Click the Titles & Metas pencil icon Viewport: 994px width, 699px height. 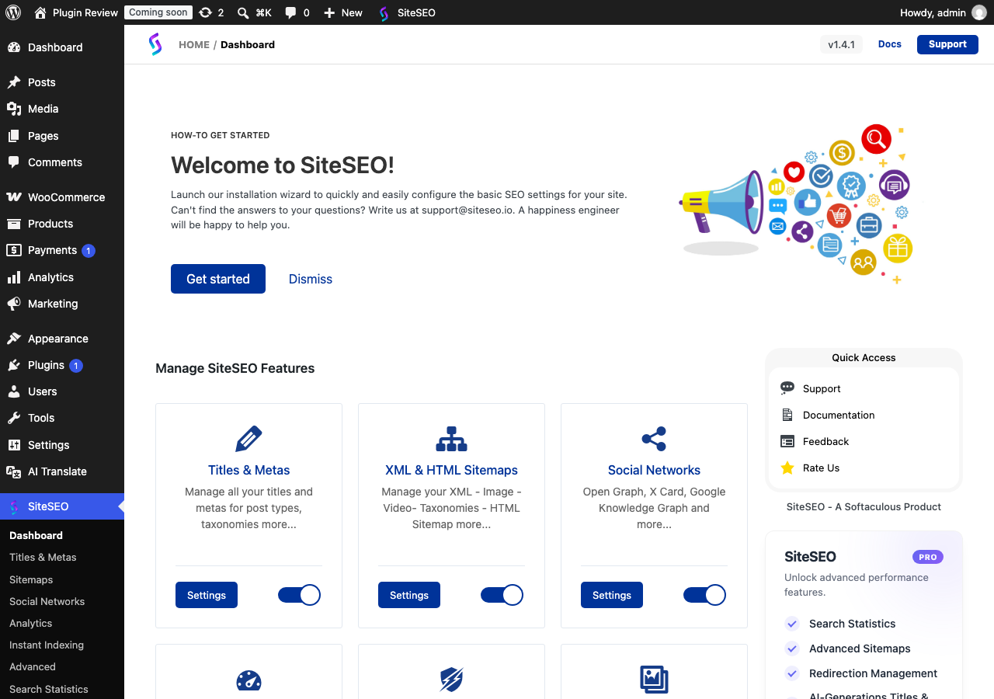click(248, 439)
